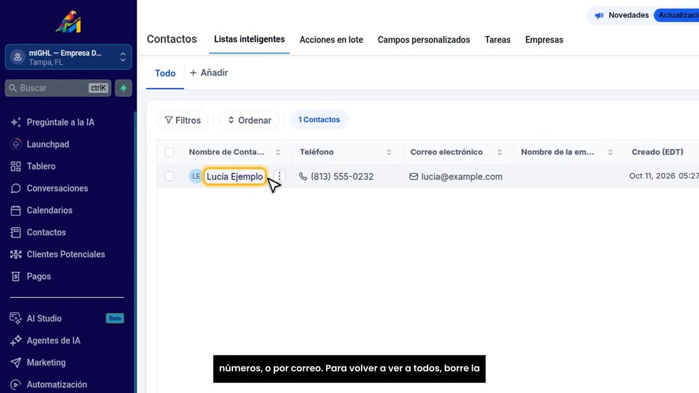
Task: Open Pagos in the sidebar
Action: click(x=31, y=276)
